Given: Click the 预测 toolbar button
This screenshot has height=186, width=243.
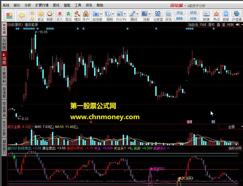Looking at the screenshot, I should point(193,19).
